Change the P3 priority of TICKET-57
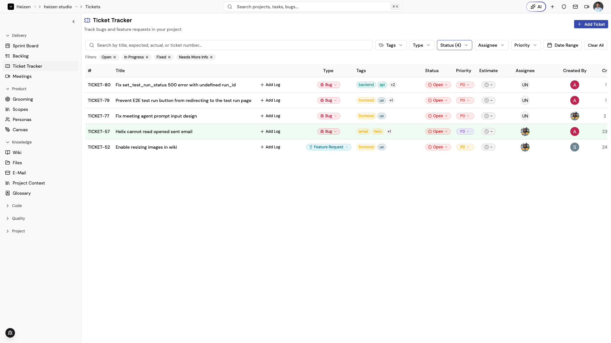 (x=465, y=131)
